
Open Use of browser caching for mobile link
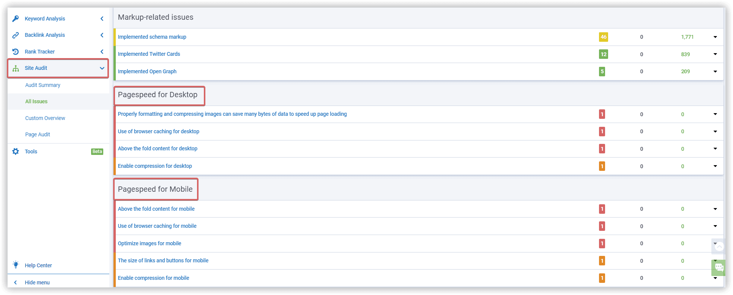[157, 226]
